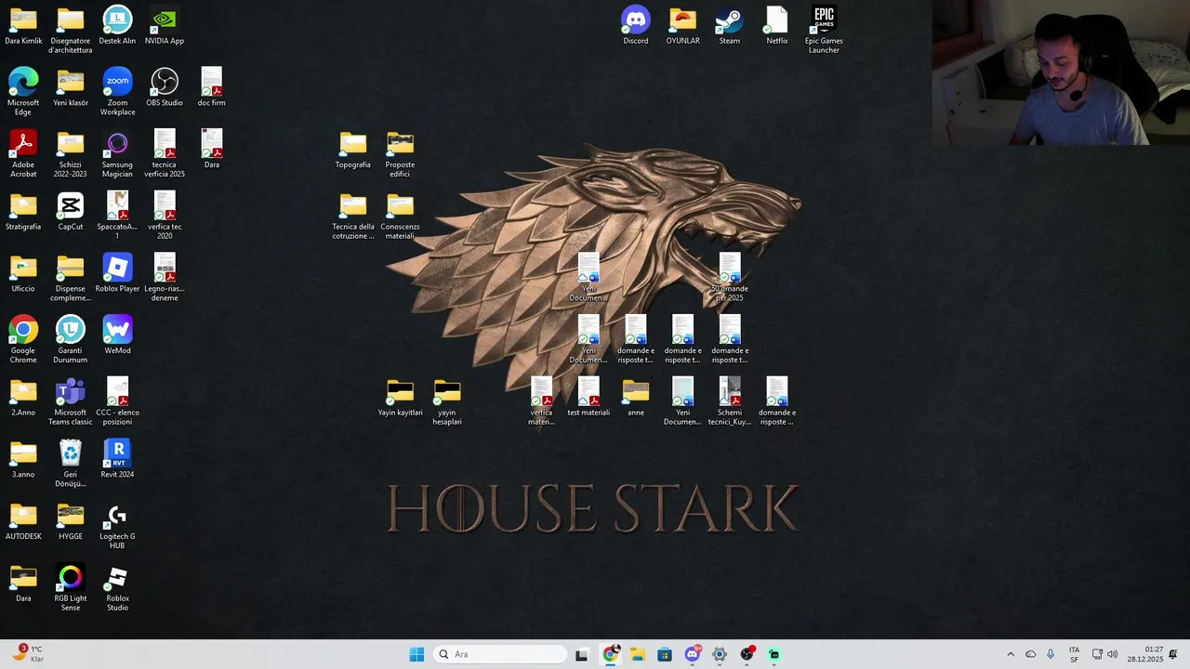Image resolution: width=1190 pixels, height=669 pixels.
Task: Select the Roblox Studio desktop icon
Action: pos(117,587)
